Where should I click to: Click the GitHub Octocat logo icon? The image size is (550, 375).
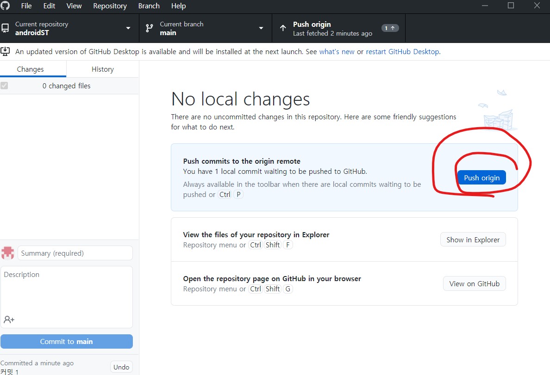[x=5, y=5]
